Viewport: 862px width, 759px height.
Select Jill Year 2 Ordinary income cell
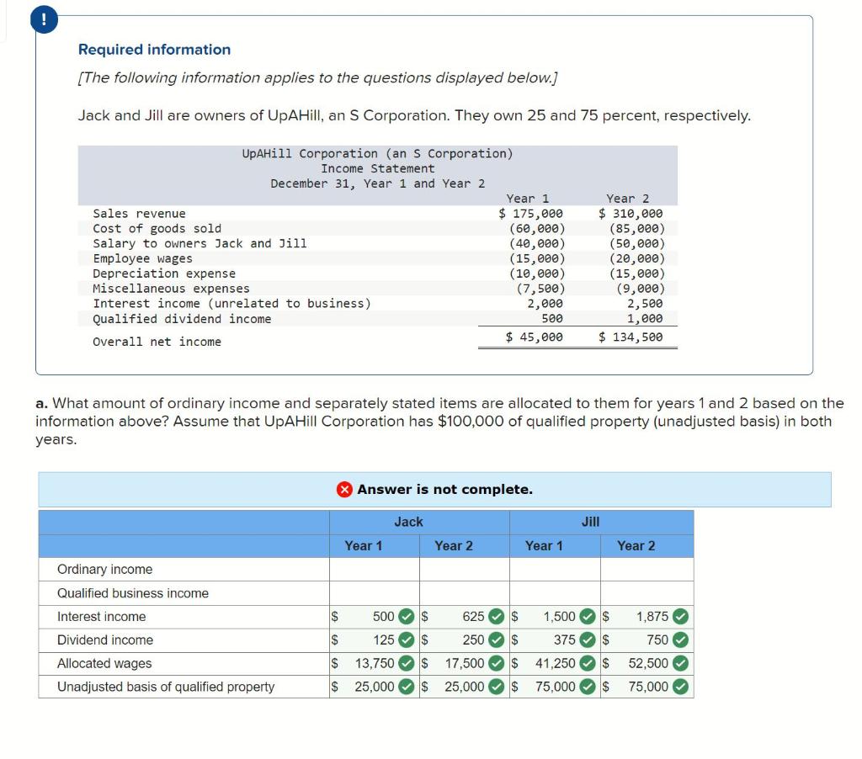coord(647,570)
